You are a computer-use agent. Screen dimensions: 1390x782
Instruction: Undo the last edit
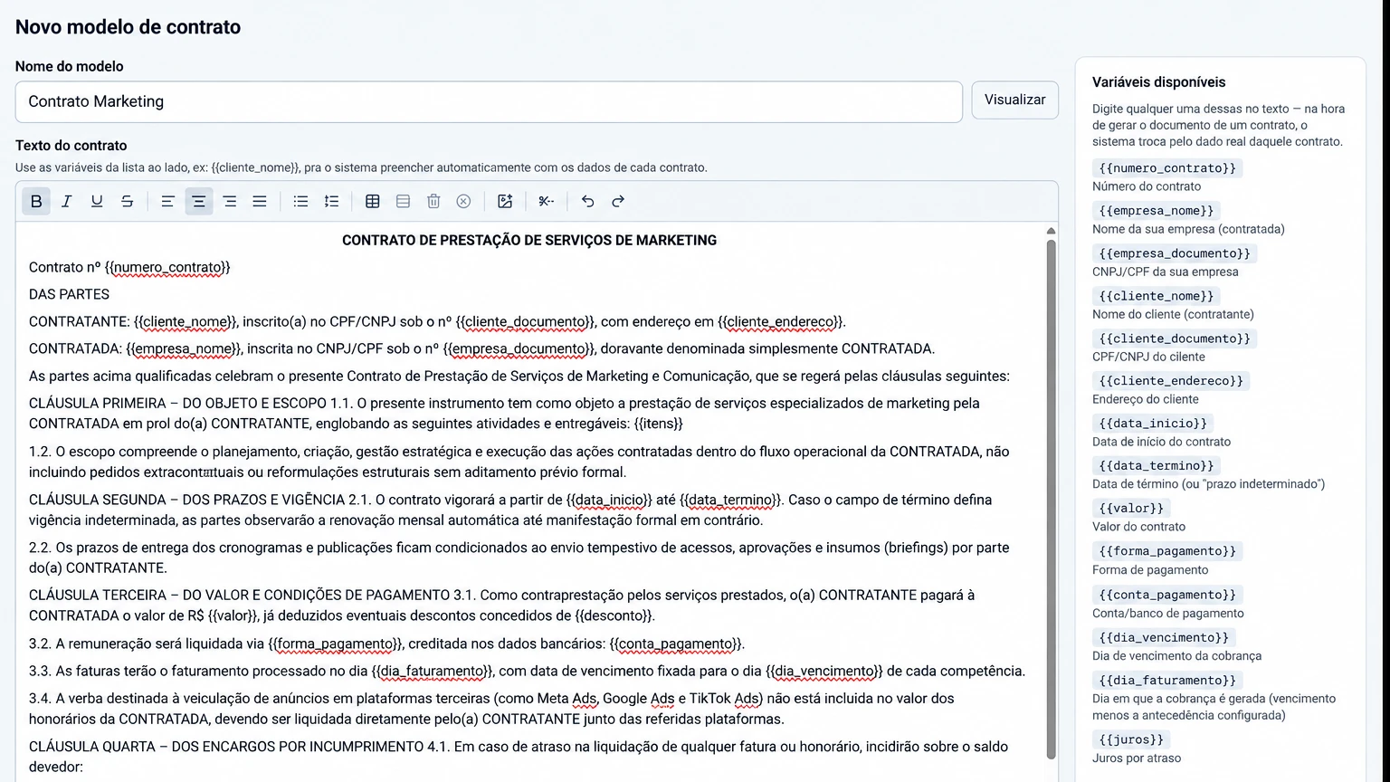(587, 201)
